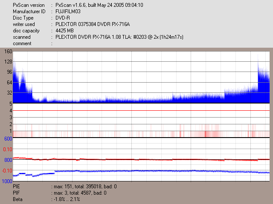This screenshot has width=273, height=204.
Task: Click the 'comment' label
Action: [x=22, y=43]
